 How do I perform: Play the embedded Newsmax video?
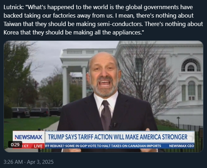pos(103,96)
